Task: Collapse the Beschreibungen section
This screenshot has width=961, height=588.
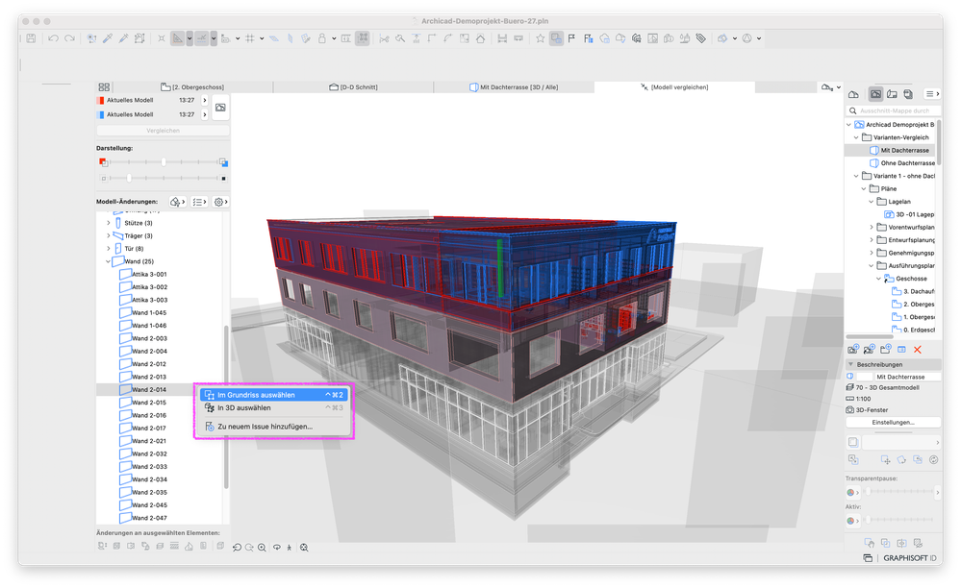Action: point(850,364)
